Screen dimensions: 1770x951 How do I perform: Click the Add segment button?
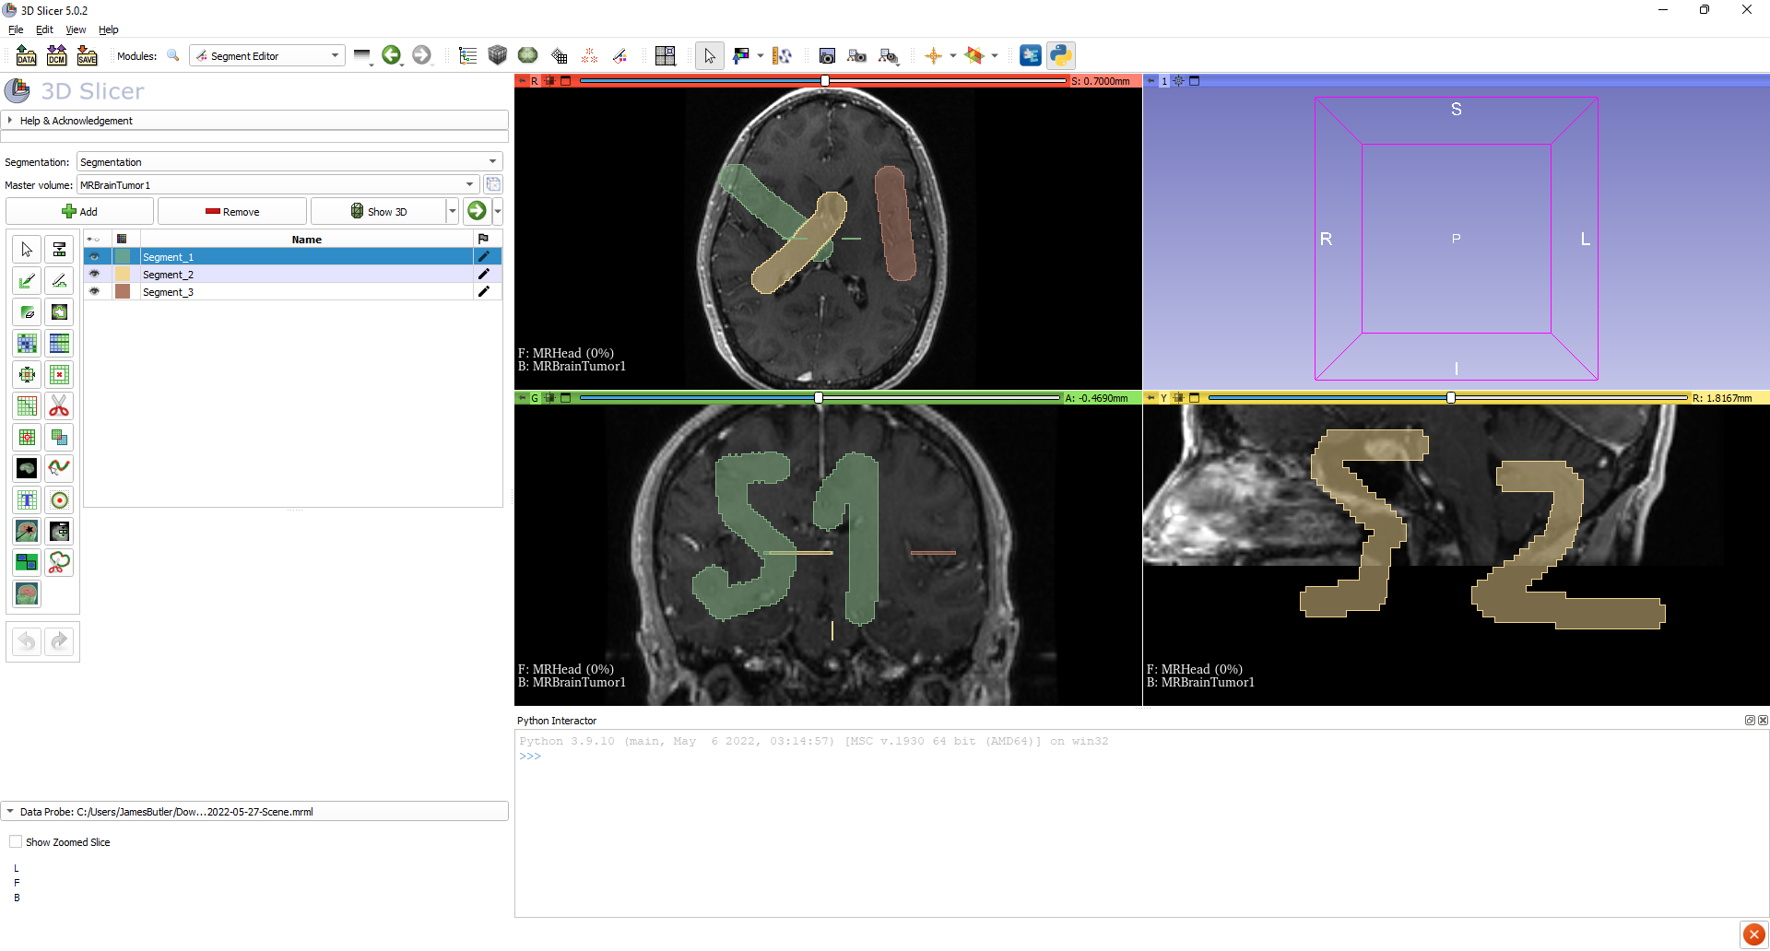(79, 212)
